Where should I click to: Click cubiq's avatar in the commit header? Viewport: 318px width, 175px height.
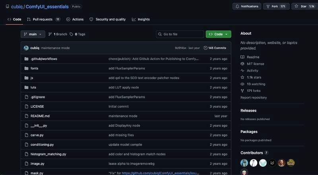[26, 48]
